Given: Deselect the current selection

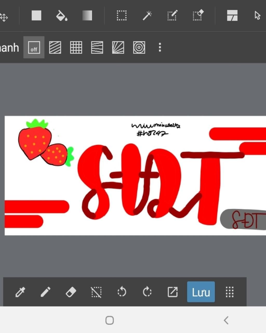Looking at the screenshot, I should [96, 292].
